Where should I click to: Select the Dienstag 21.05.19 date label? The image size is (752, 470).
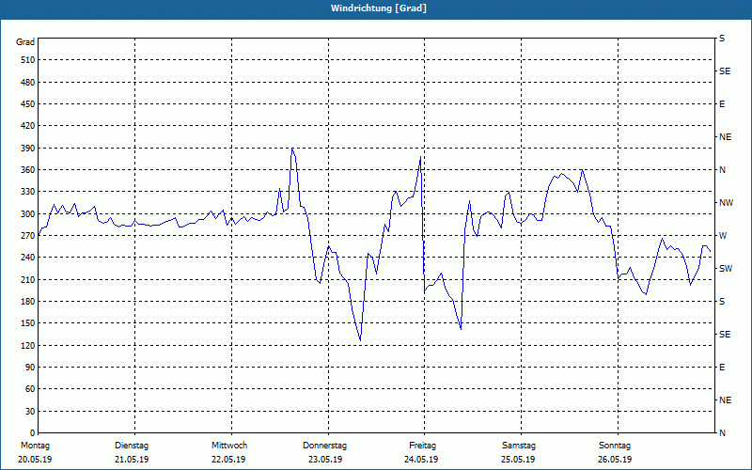[x=132, y=452]
